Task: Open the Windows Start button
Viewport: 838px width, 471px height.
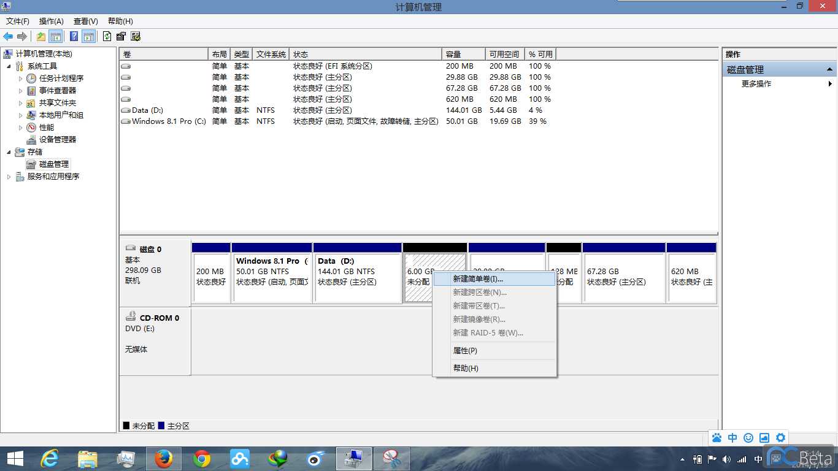Action: click(15, 459)
